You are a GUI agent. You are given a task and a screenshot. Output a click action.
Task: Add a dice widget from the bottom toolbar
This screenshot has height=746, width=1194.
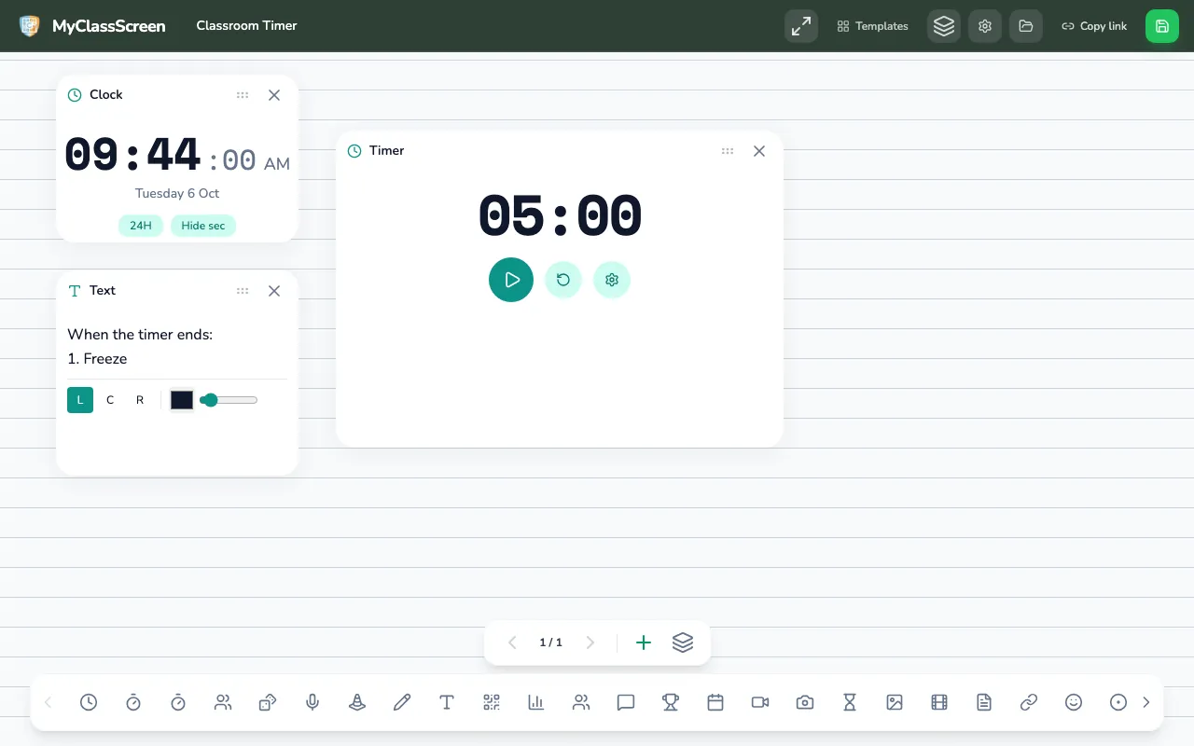tap(268, 702)
